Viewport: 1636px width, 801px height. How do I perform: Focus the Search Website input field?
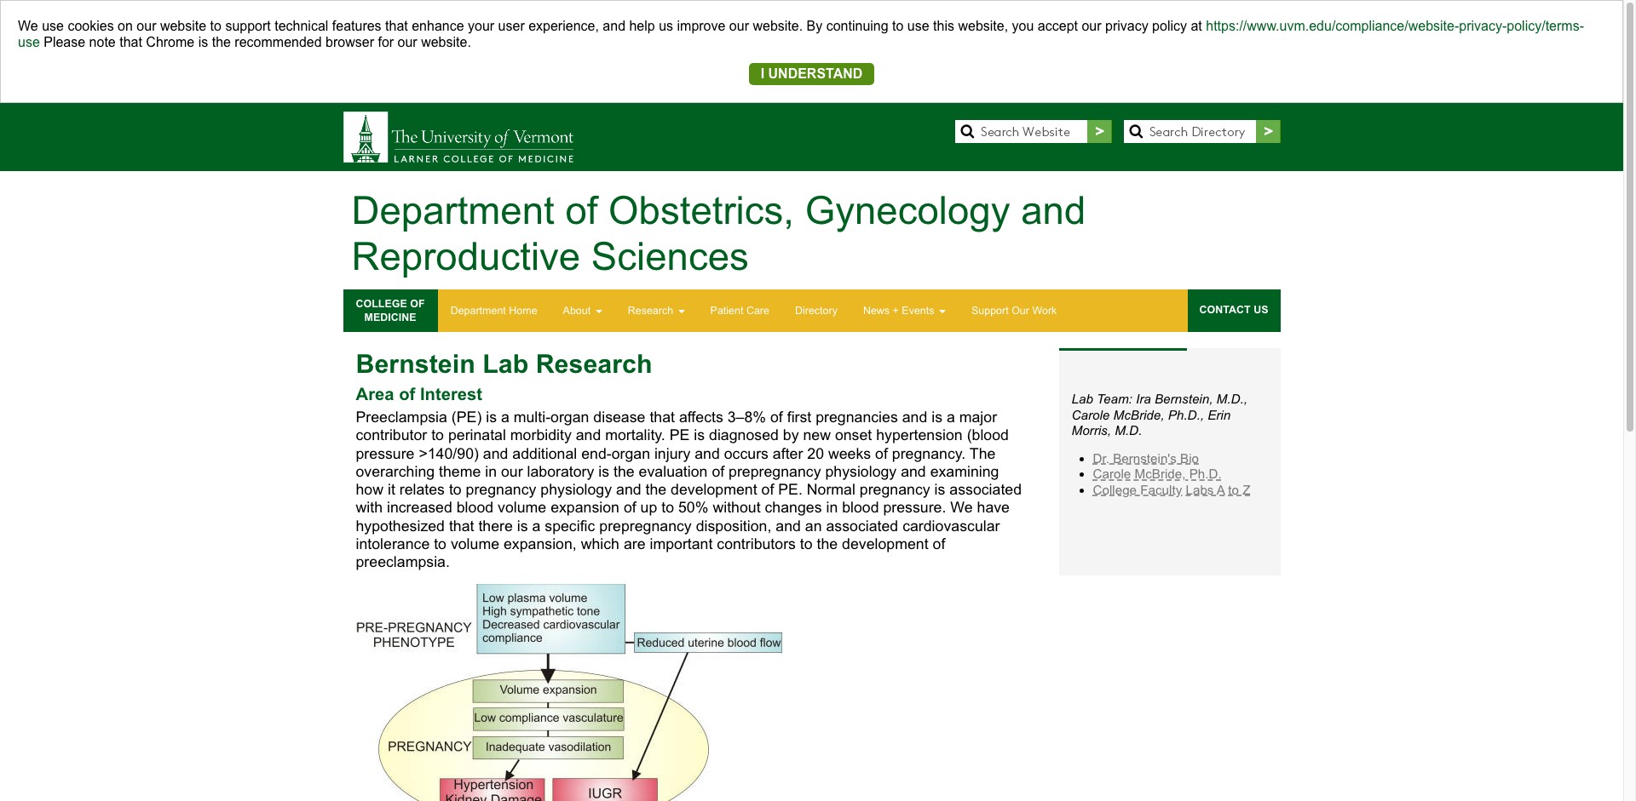click(x=1031, y=131)
